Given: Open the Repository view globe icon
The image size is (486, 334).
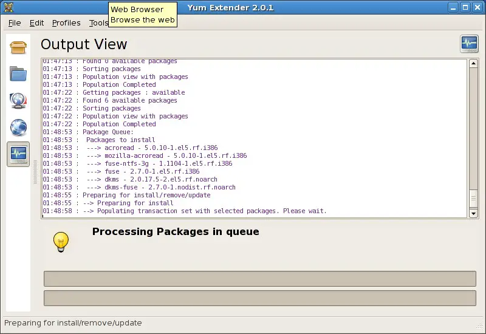Looking at the screenshot, I should [18, 128].
